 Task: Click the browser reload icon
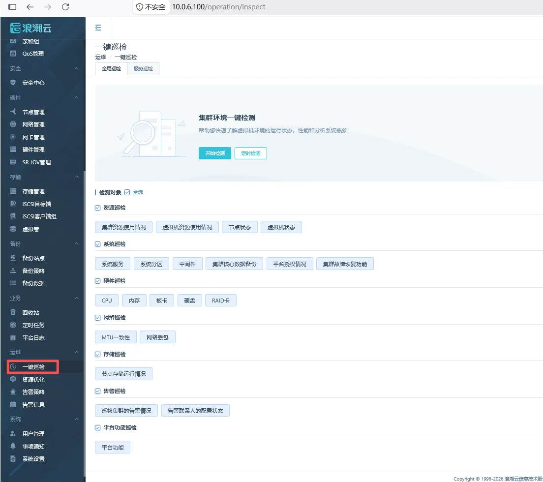pyautogui.click(x=65, y=7)
